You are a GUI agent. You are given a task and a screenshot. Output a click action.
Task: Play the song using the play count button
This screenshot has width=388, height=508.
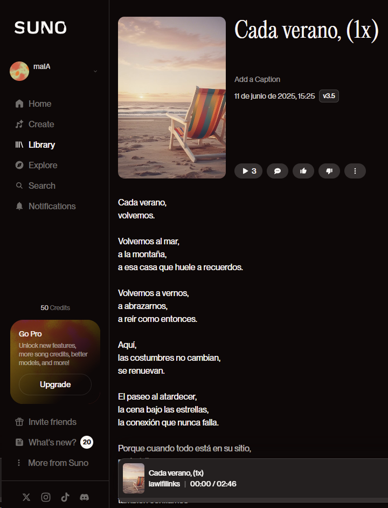(249, 171)
